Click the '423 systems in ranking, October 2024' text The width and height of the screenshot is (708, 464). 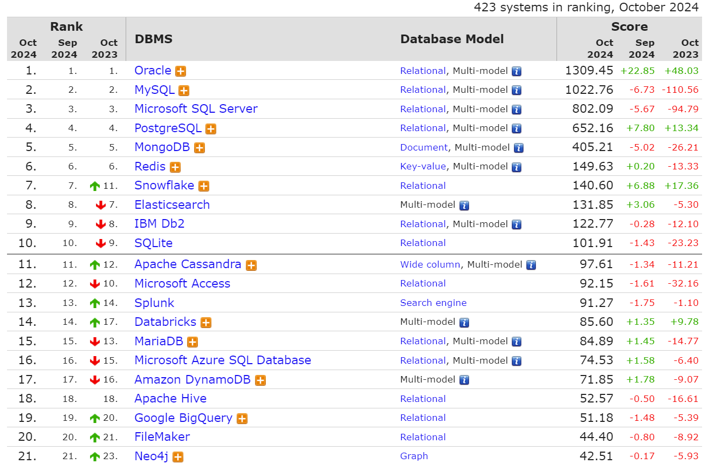586,7
